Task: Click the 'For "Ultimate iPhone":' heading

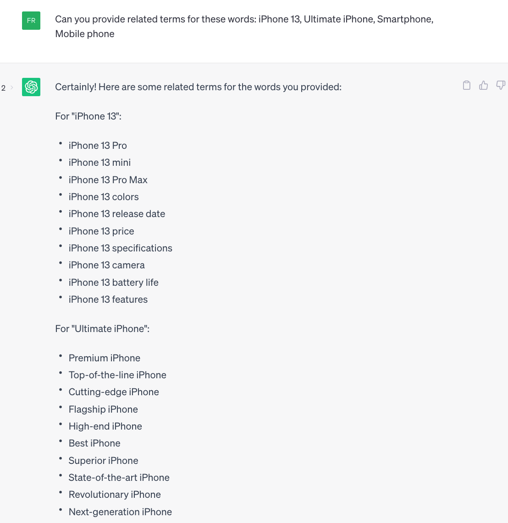Action: pyautogui.click(x=102, y=329)
